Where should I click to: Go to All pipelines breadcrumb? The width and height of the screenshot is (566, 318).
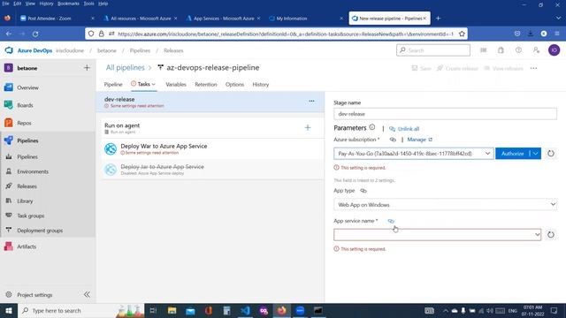pos(125,68)
